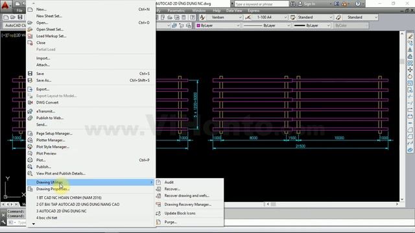This screenshot has width=415, height=233.
Task: Click the Purge icon in submenu
Action: click(x=158, y=222)
